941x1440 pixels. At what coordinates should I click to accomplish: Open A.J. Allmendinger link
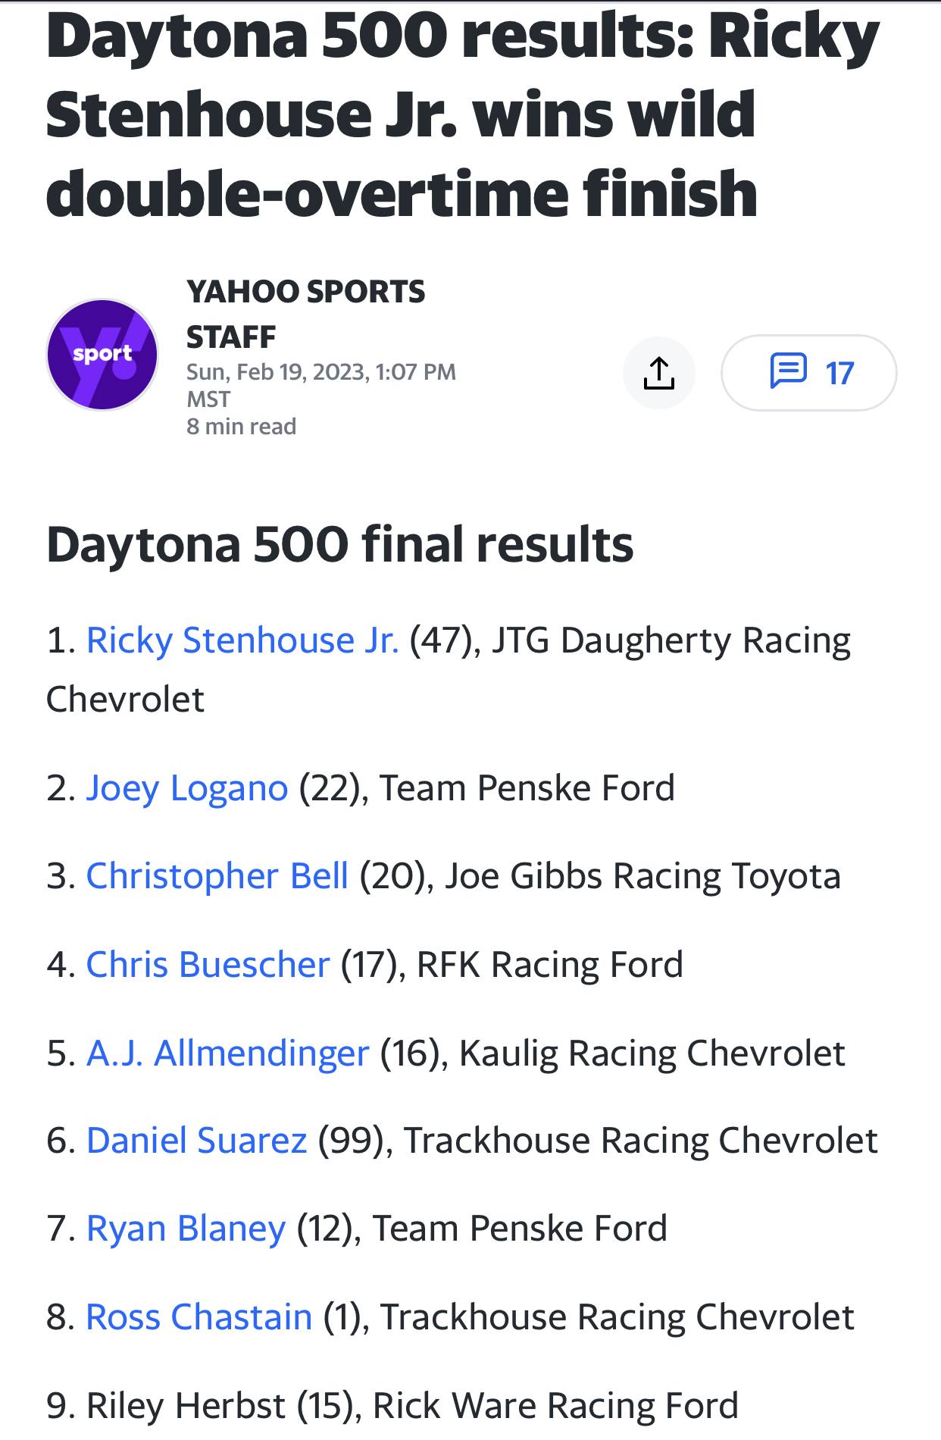tap(227, 1053)
